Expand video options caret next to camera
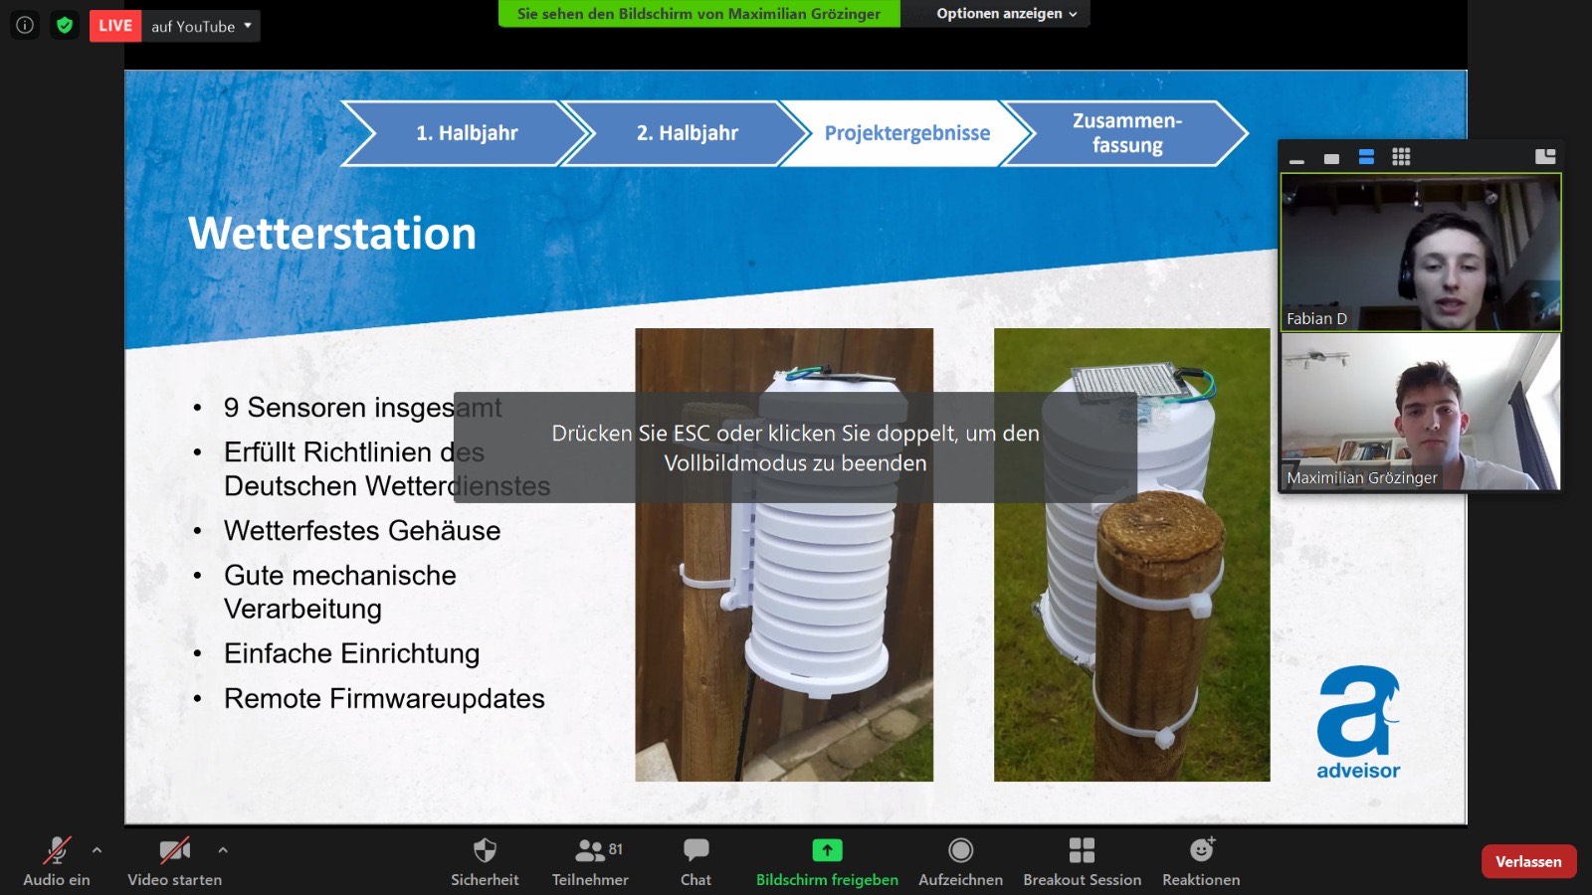The height and width of the screenshot is (895, 1592). pos(223,850)
